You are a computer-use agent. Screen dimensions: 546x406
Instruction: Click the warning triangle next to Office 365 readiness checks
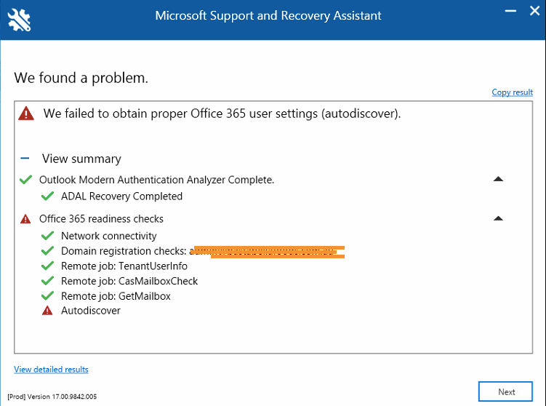25,219
